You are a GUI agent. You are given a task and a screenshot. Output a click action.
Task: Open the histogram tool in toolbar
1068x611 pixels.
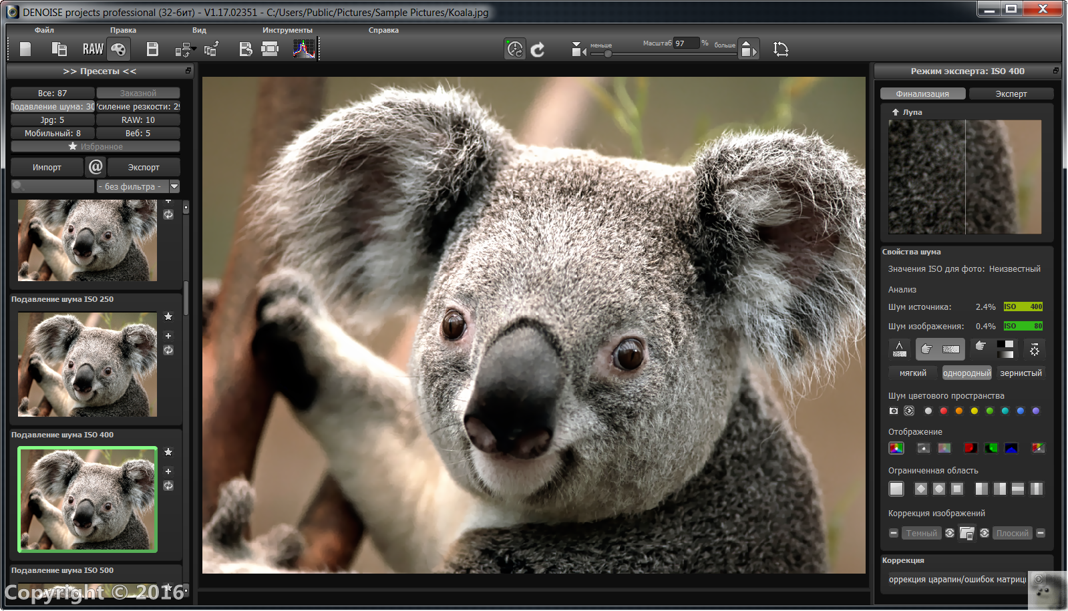point(304,49)
